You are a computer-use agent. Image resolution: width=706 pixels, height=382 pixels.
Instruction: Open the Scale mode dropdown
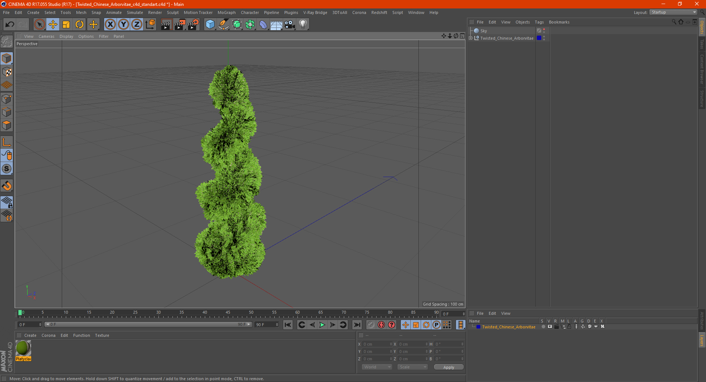[413, 367]
